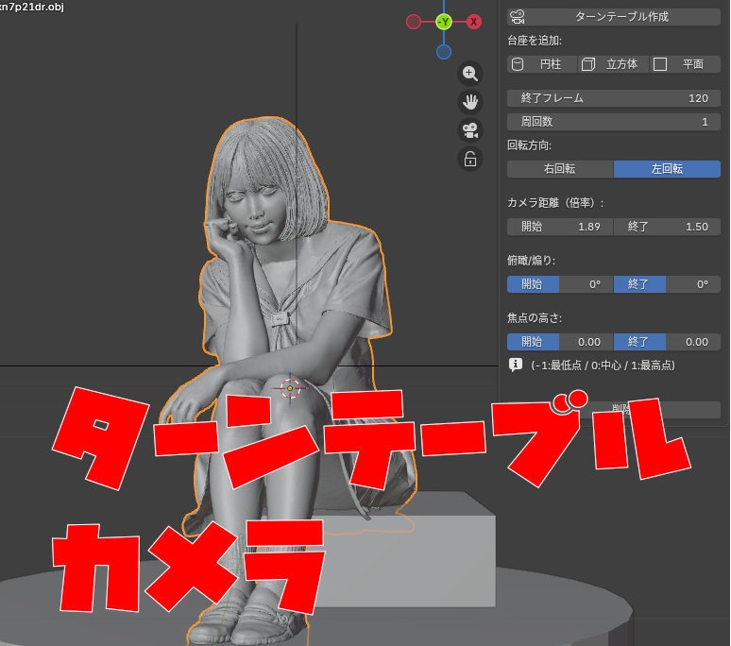Toggle the 焦点の高さ 開始 button
Screen dimensions: 731x646
click(533, 342)
